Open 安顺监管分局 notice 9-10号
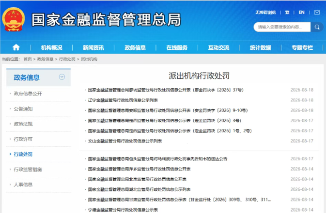This screenshot has height=213, width=326. (x=168, y=110)
